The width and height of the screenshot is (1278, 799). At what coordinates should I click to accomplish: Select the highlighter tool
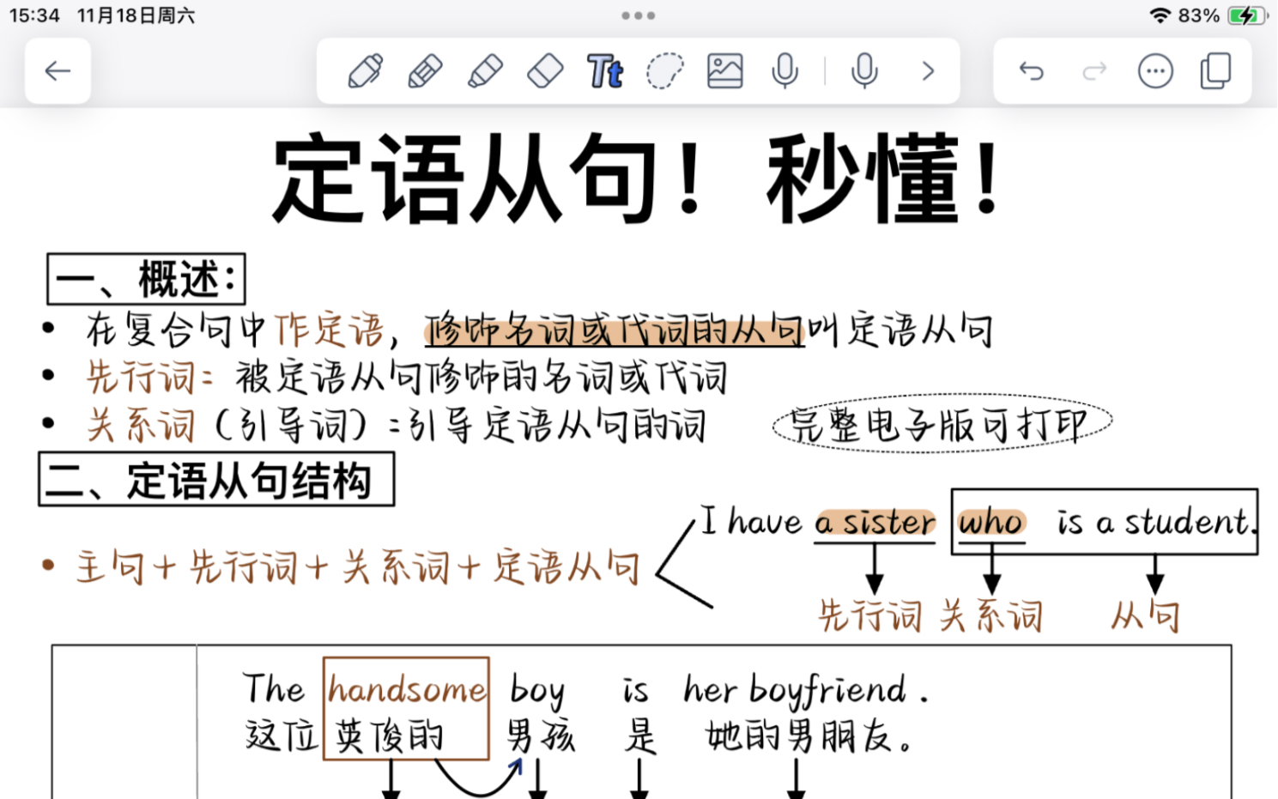coord(485,72)
